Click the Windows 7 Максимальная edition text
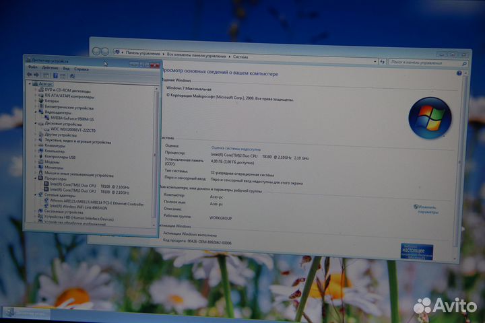This screenshot has height=323, width=485. 189,89
